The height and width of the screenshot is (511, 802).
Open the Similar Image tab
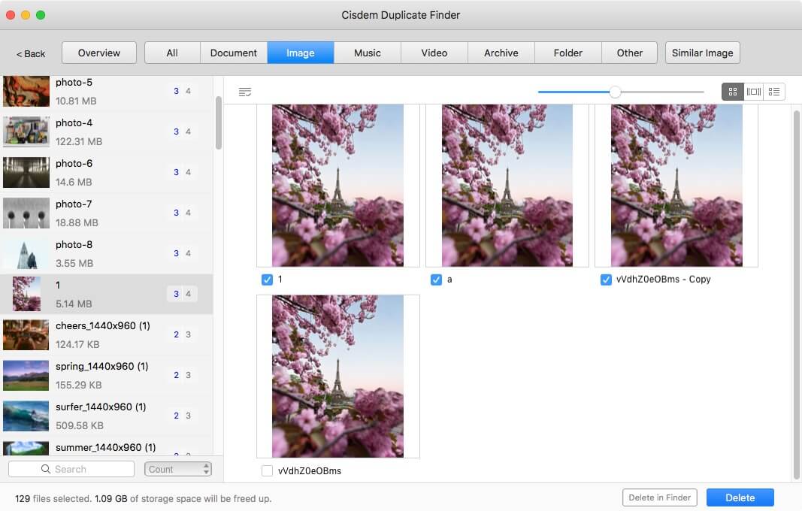(702, 53)
